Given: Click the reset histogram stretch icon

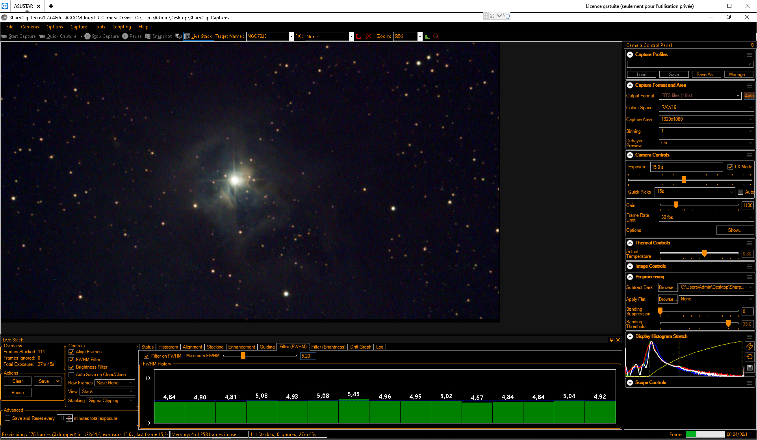Looking at the screenshot, I should coord(750,357).
